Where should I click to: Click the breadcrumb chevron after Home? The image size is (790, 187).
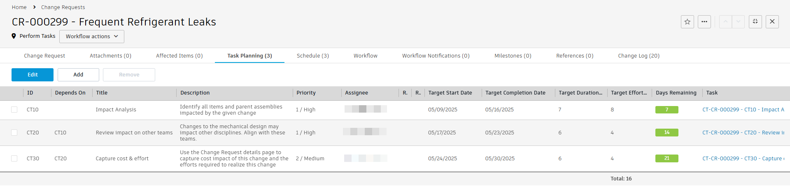34,7
